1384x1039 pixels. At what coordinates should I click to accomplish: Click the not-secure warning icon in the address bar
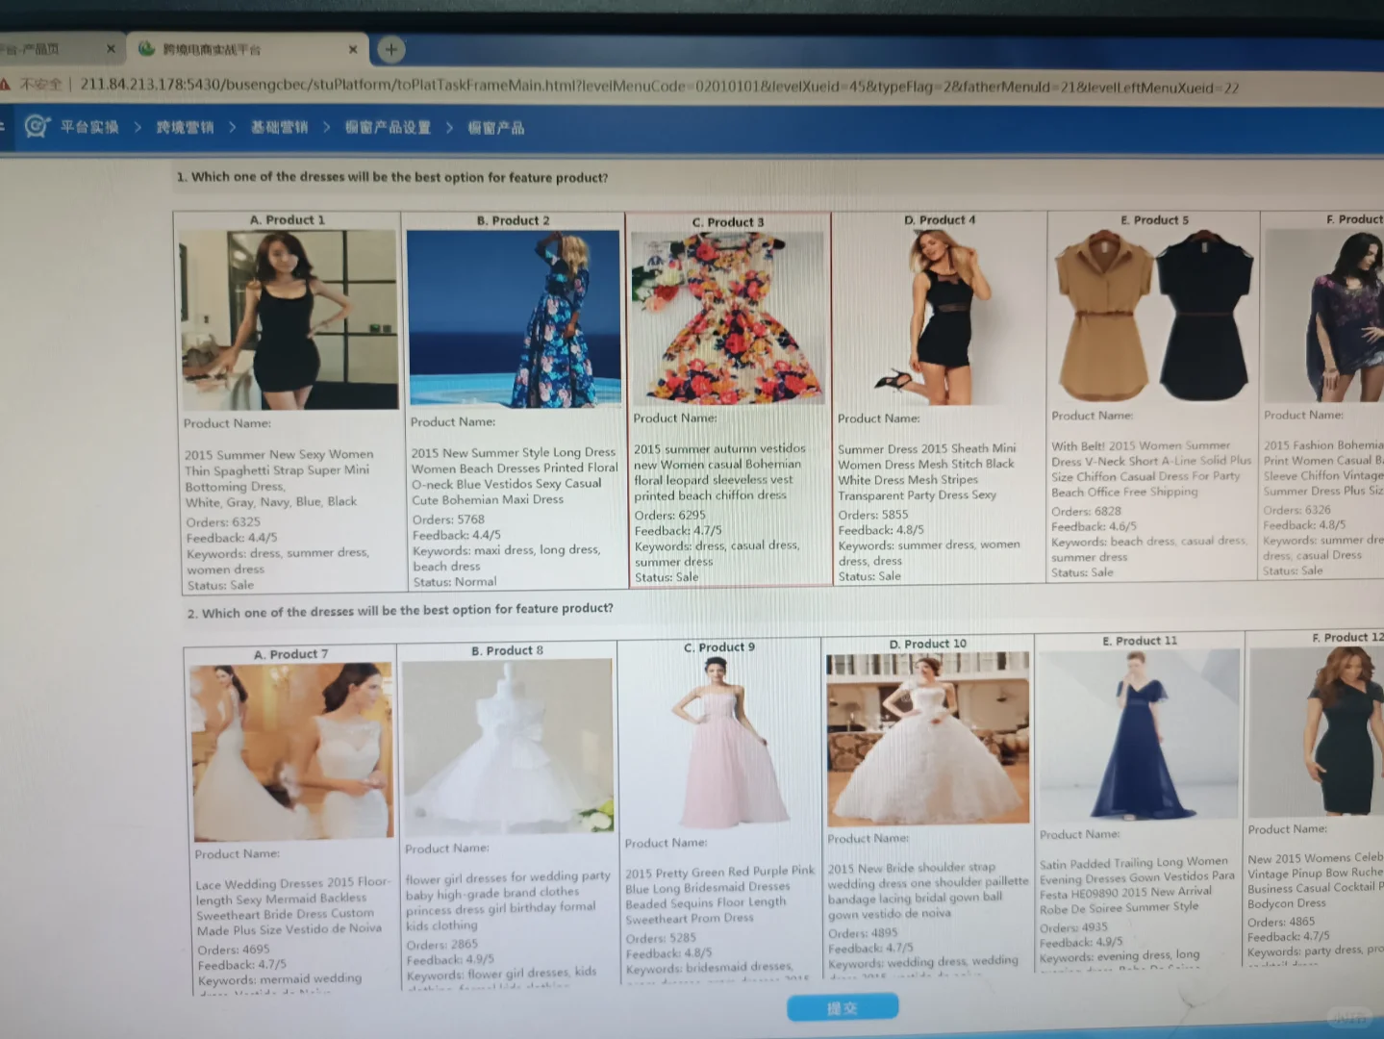tap(5, 85)
